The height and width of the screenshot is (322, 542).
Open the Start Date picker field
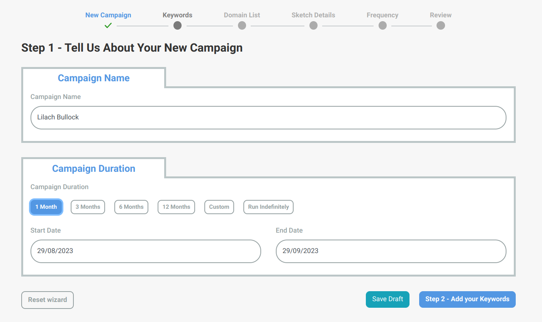(146, 251)
